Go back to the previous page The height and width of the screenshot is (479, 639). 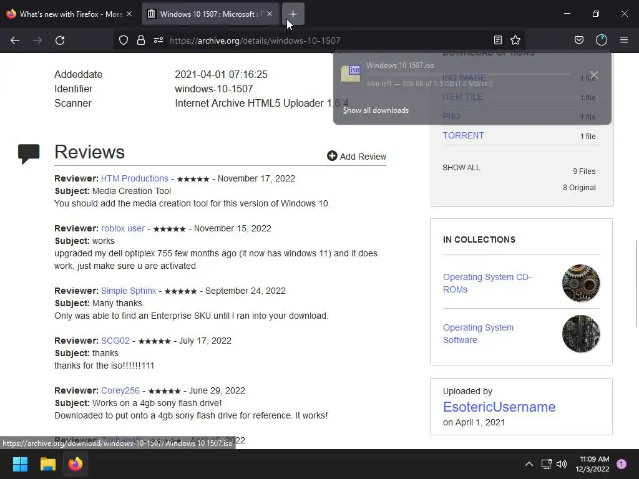point(15,41)
